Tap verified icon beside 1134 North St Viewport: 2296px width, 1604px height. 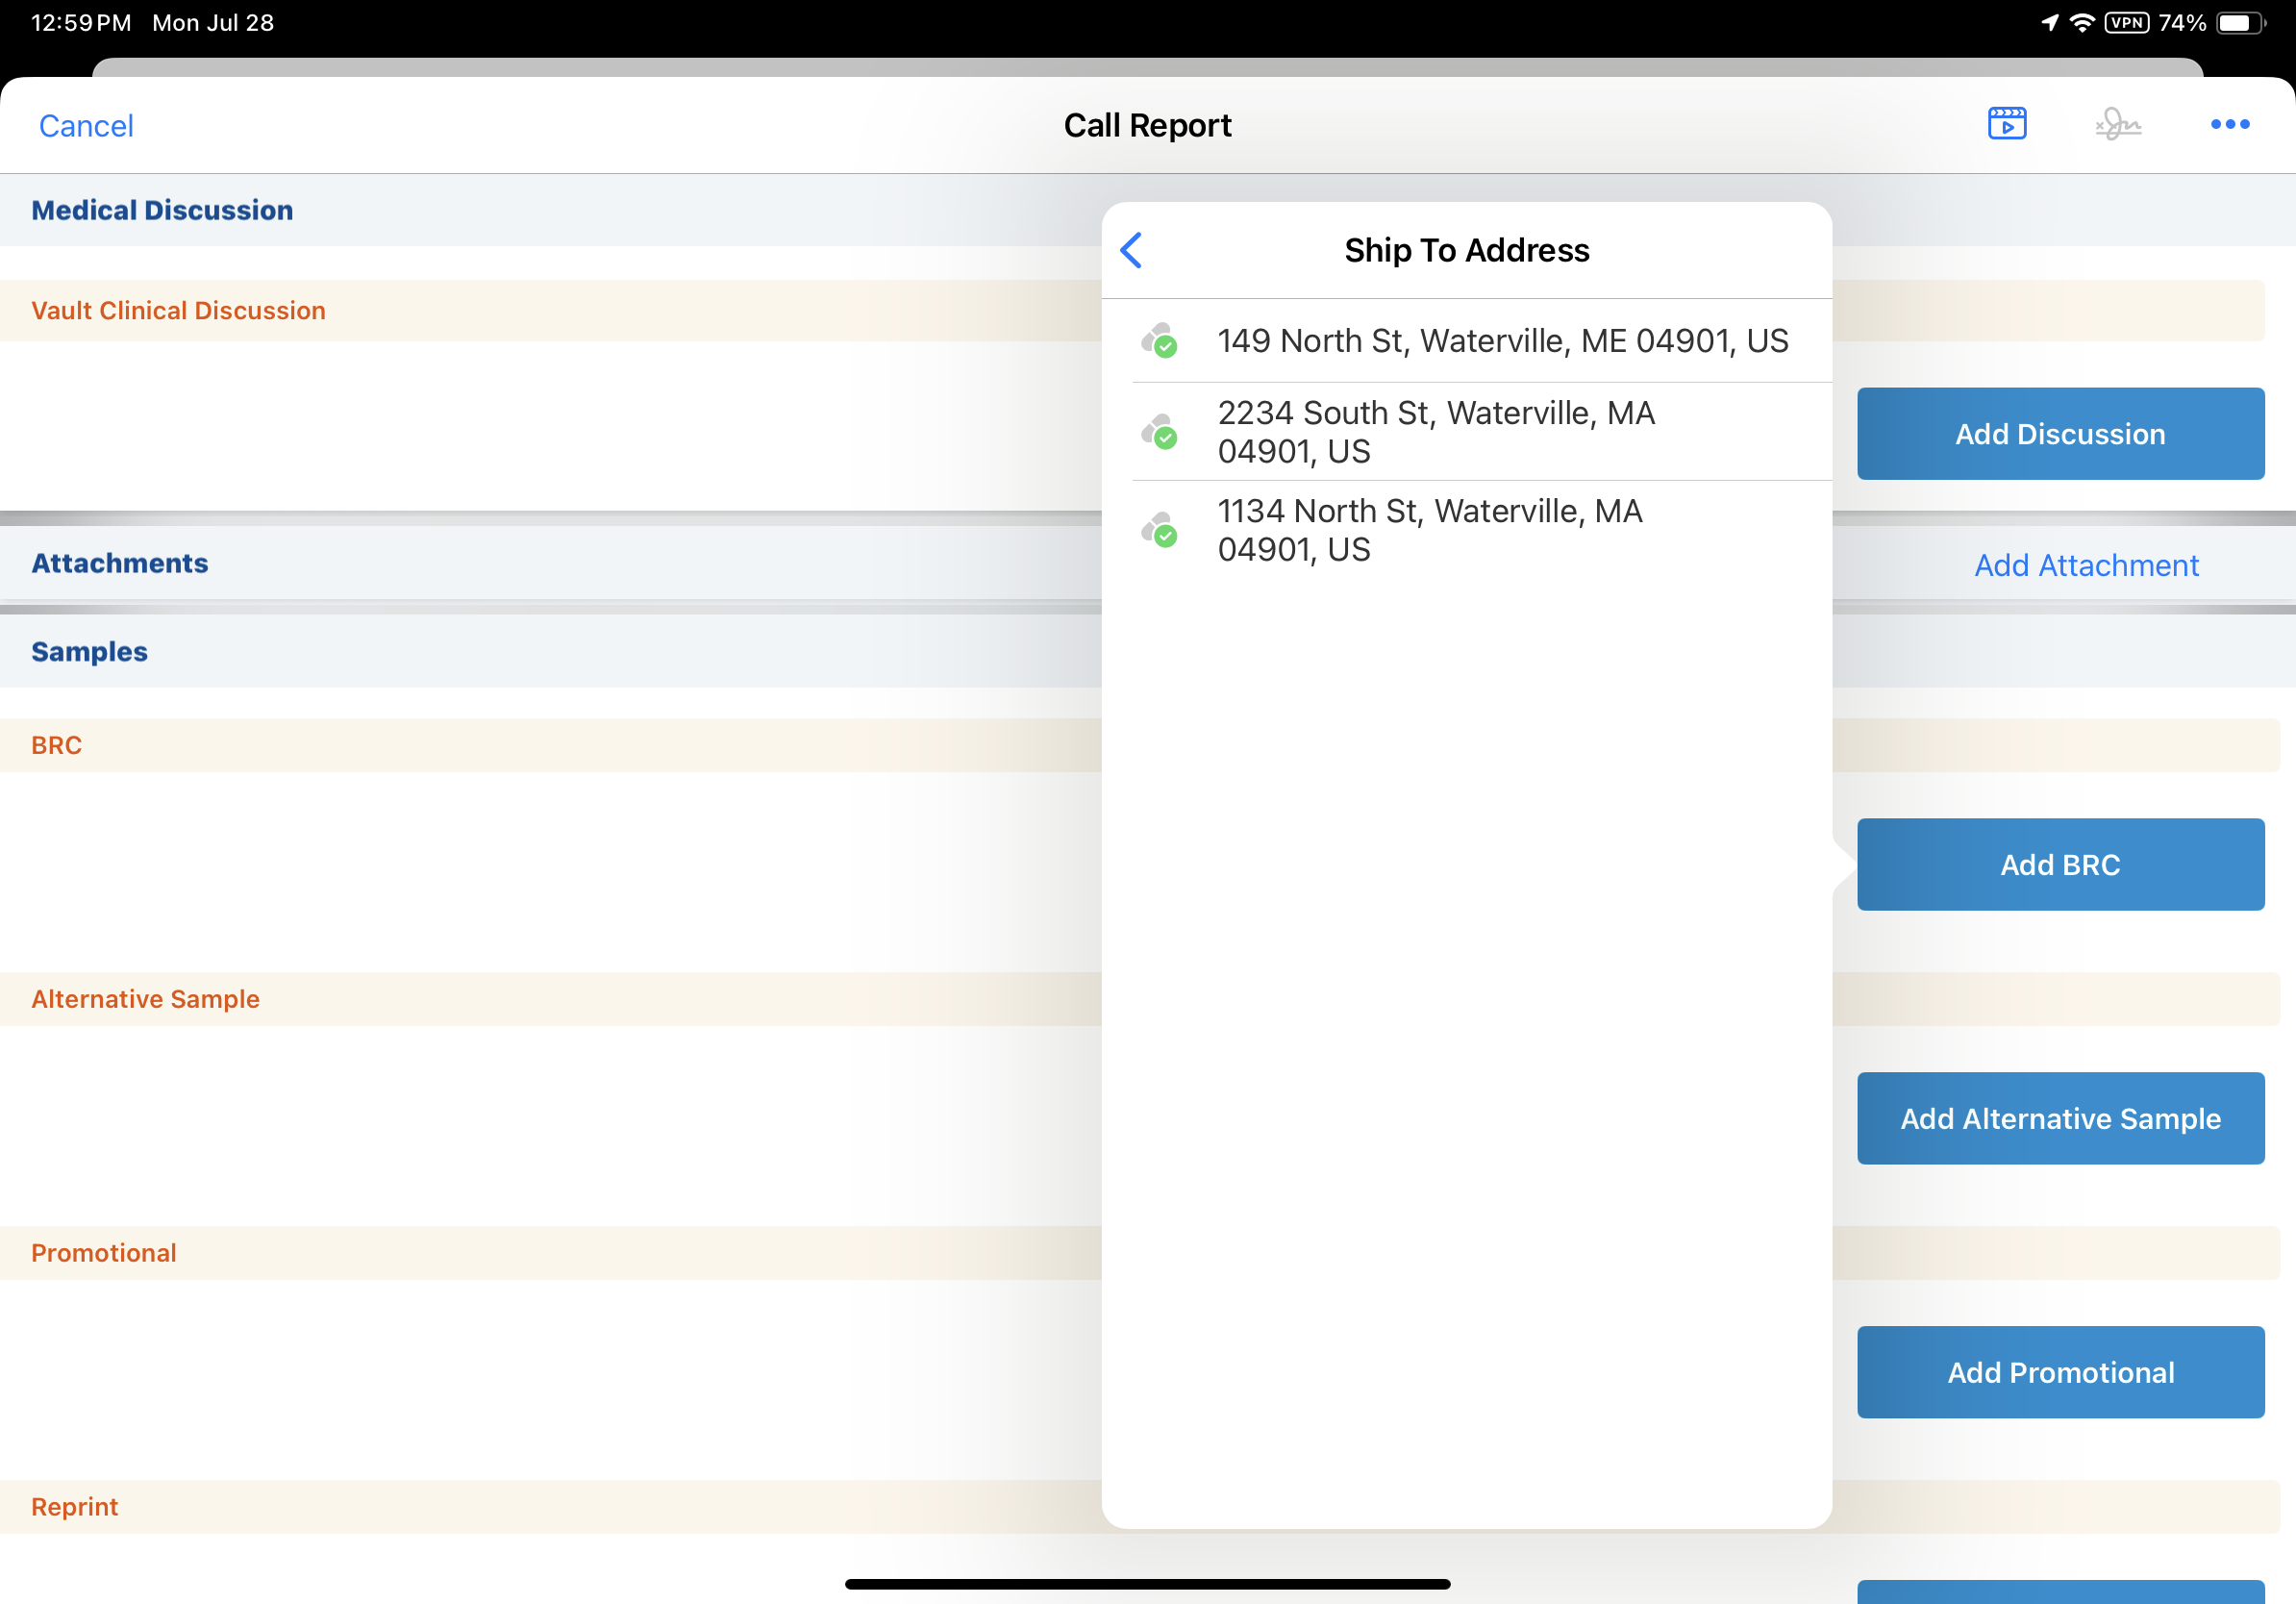(x=1159, y=530)
